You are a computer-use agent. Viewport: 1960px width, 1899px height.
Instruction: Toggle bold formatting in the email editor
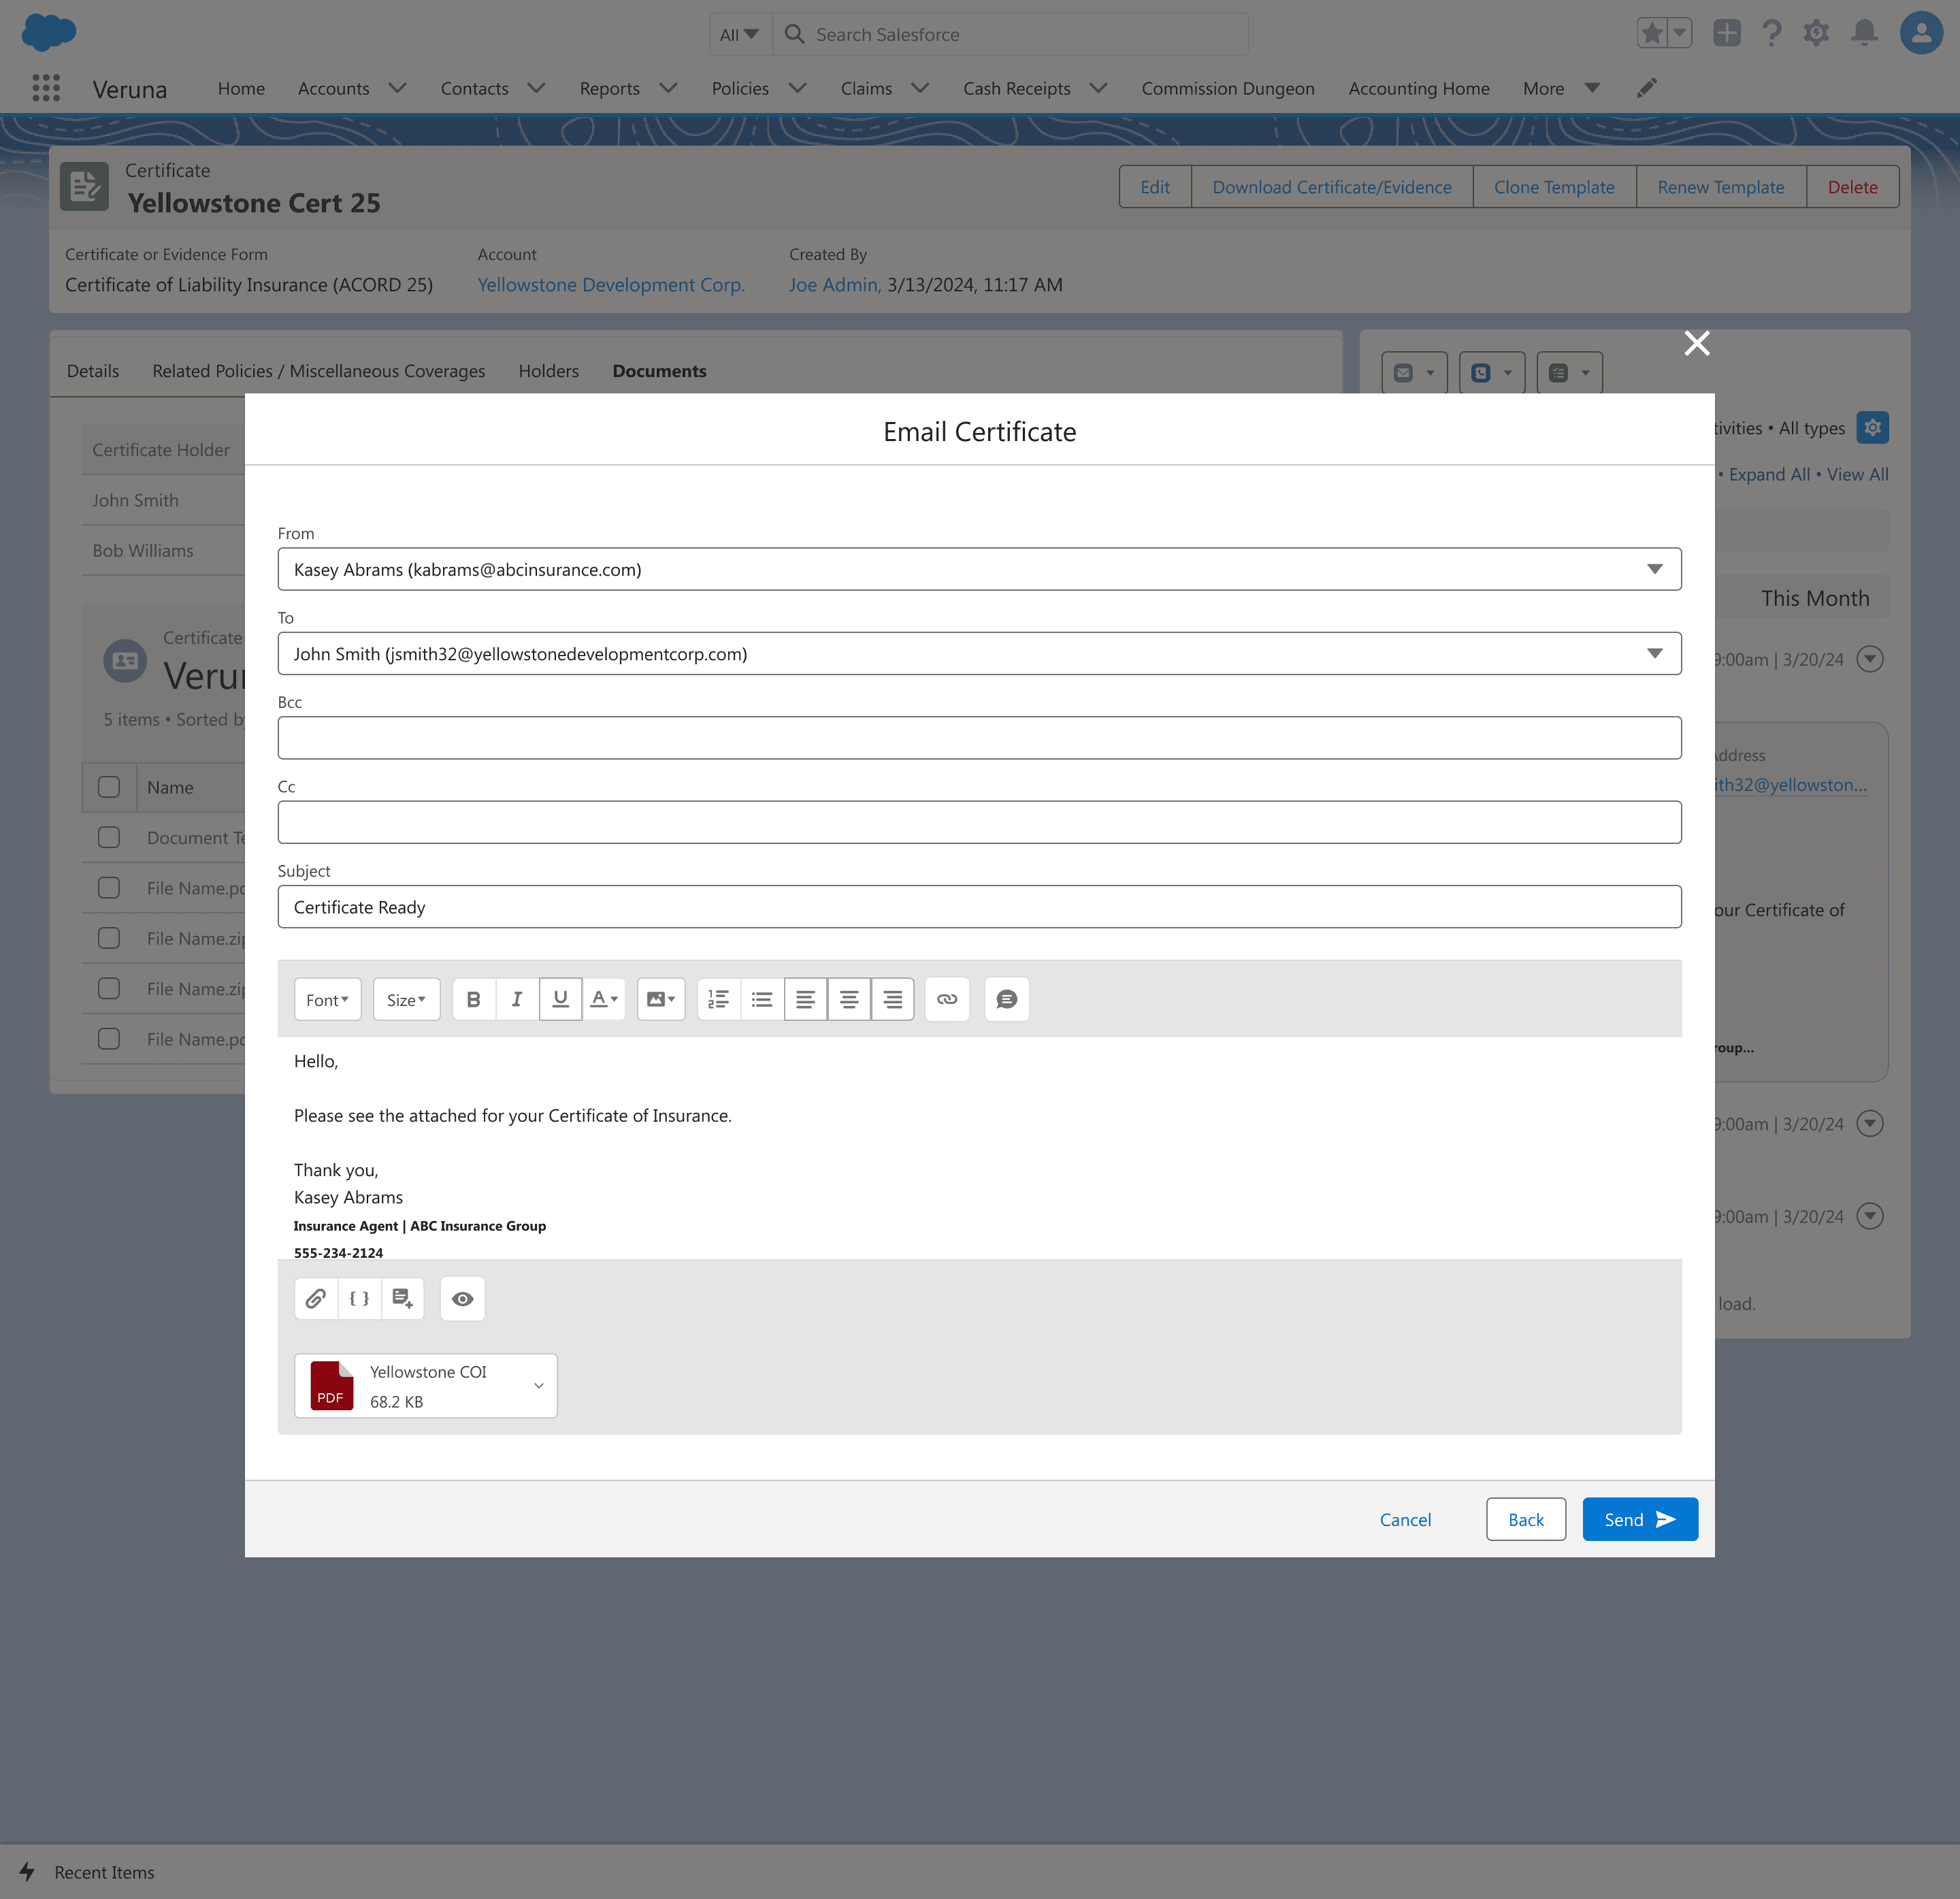click(474, 999)
